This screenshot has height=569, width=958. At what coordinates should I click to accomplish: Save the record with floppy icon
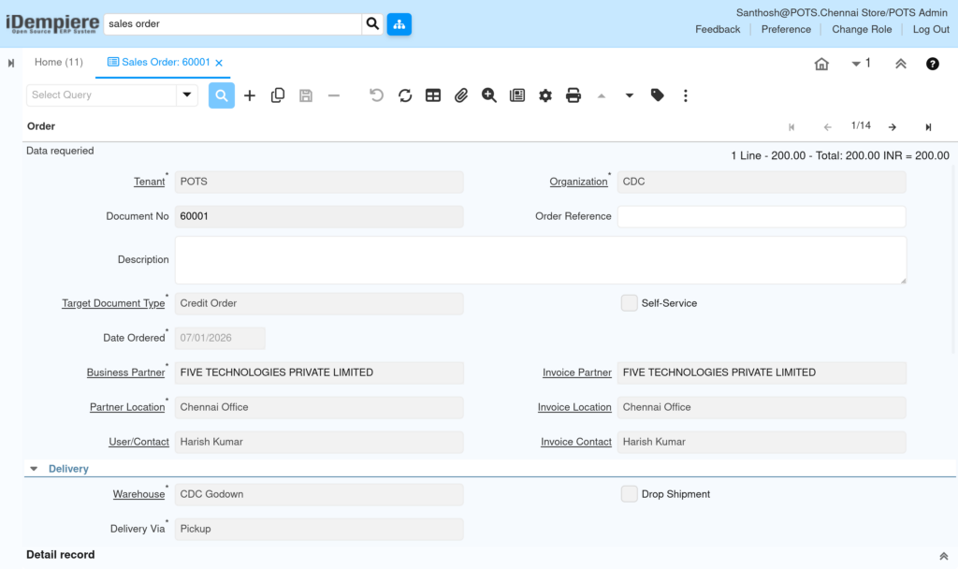[x=306, y=95]
